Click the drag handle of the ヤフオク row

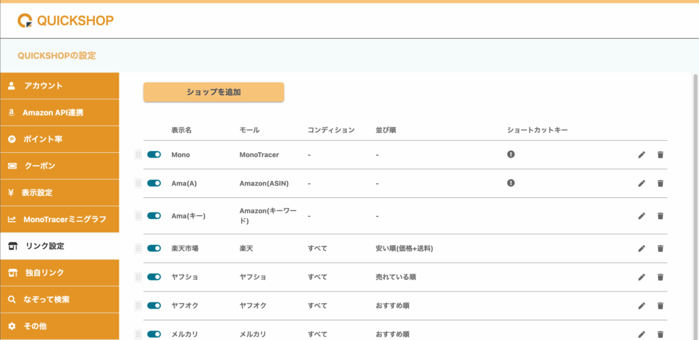pyautogui.click(x=138, y=305)
